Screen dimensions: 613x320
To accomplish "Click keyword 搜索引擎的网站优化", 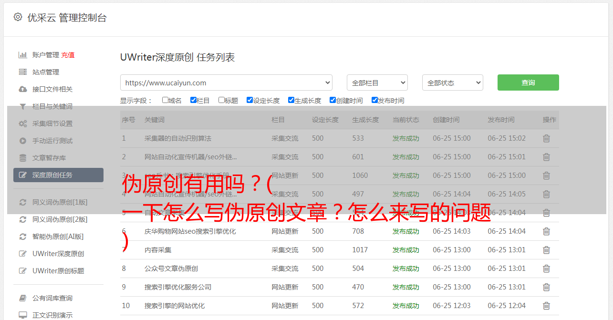I will click(175, 306).
